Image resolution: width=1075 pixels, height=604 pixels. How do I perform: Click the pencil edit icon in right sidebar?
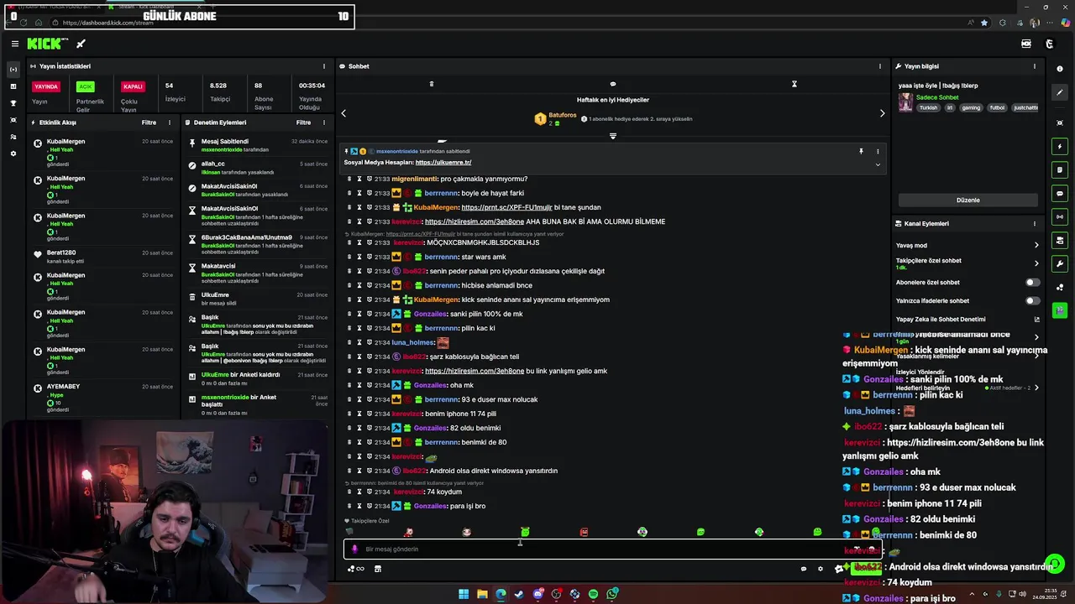(1060, 93)
